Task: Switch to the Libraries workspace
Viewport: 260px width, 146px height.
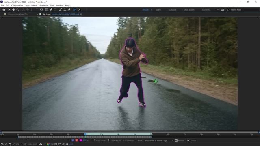Action: [x=206, y=10]
